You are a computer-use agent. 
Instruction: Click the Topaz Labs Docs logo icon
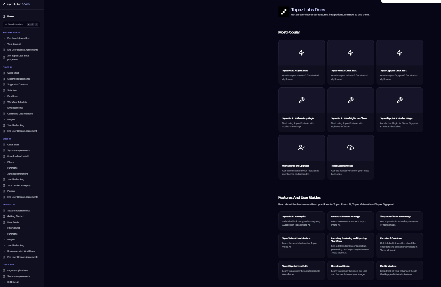point(284,12)
